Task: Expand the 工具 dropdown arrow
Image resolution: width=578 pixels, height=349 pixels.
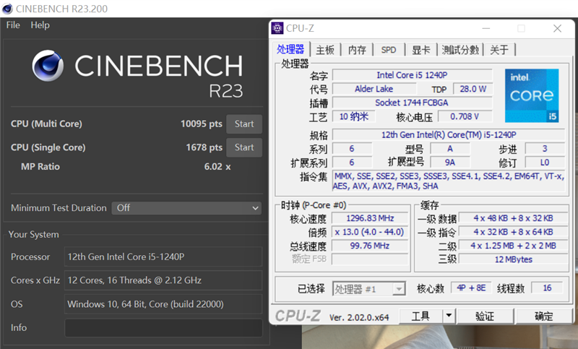Action: tap(449, 316)
